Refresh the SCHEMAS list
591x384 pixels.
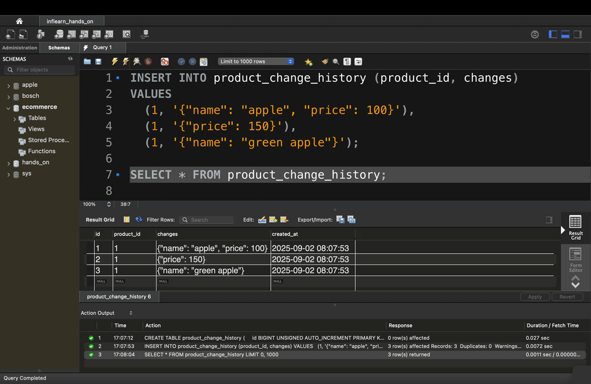[70, 59]
